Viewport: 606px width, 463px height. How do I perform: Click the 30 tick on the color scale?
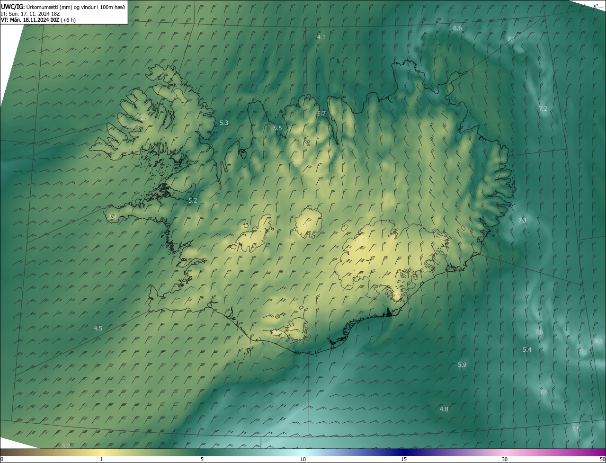coord(505,459)
